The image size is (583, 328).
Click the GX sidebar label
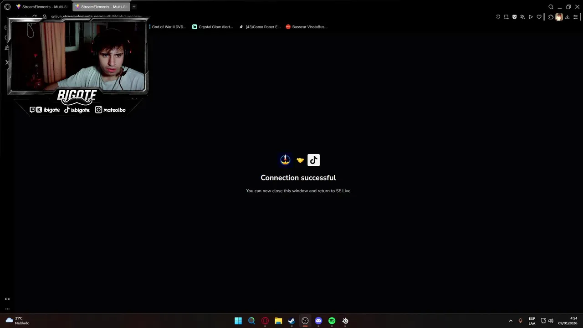(x=7, y=299)
